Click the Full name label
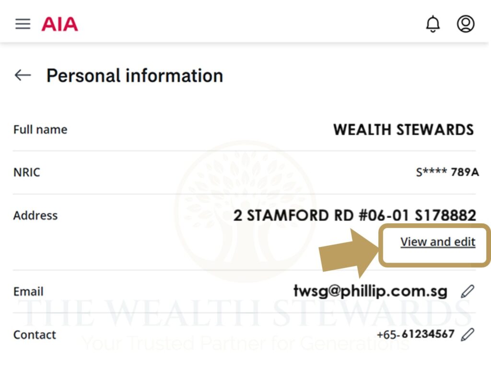Image resolution: width=491 pixels, height=379 pixels. click(x=40, y=129)
